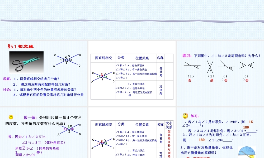Screen dimensions: 264x158
Task: Click the red answer 否 beside figure (4)
Action: (x=247, y=80)
